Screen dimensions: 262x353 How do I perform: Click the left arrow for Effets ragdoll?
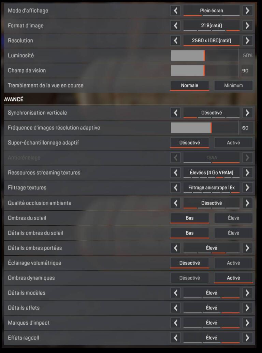tap(175, 338)
